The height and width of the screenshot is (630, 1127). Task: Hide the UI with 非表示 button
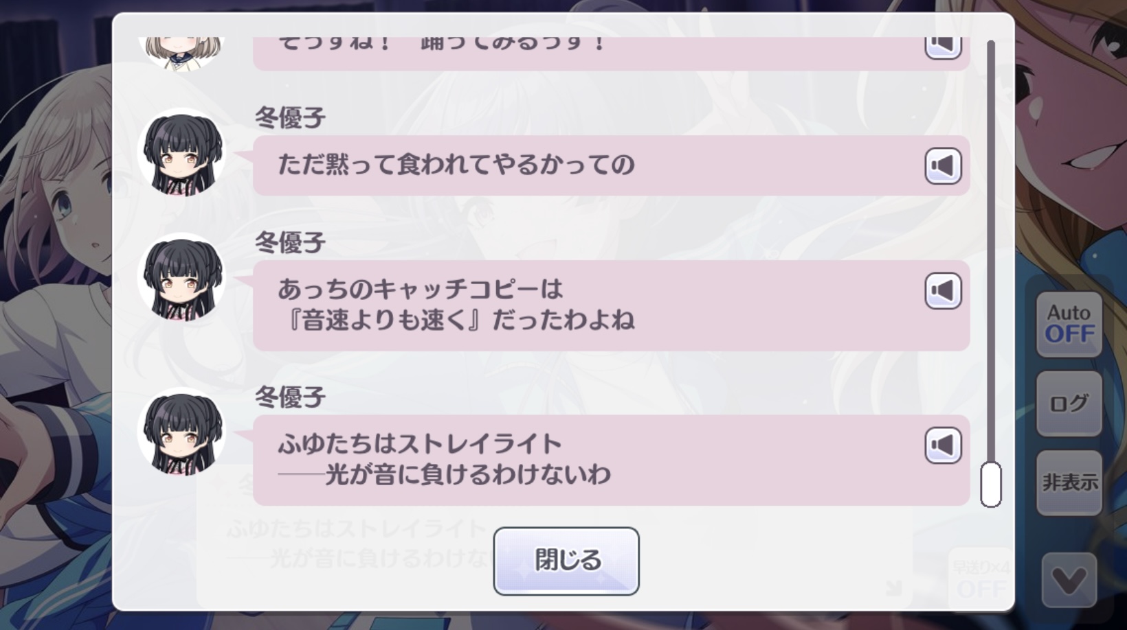[x=1069, y=482]
